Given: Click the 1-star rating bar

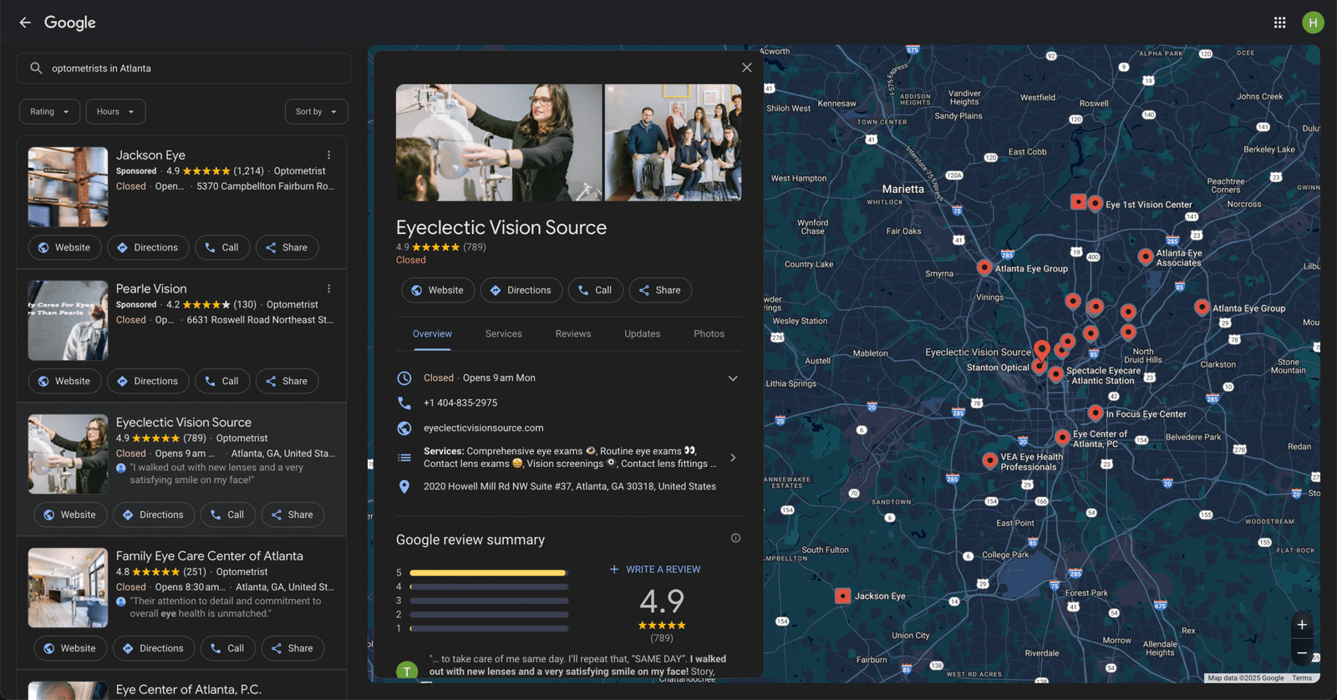Looking at the screenshot, I should pyautogui.click(x=489, y=628).
